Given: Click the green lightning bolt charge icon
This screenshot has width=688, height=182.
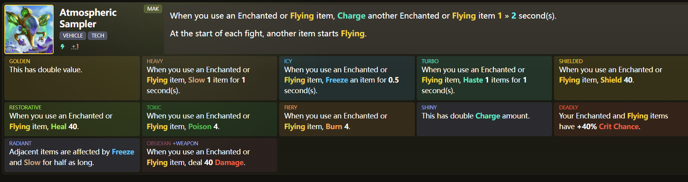Looking at the screenshot, I should [62, 47].
